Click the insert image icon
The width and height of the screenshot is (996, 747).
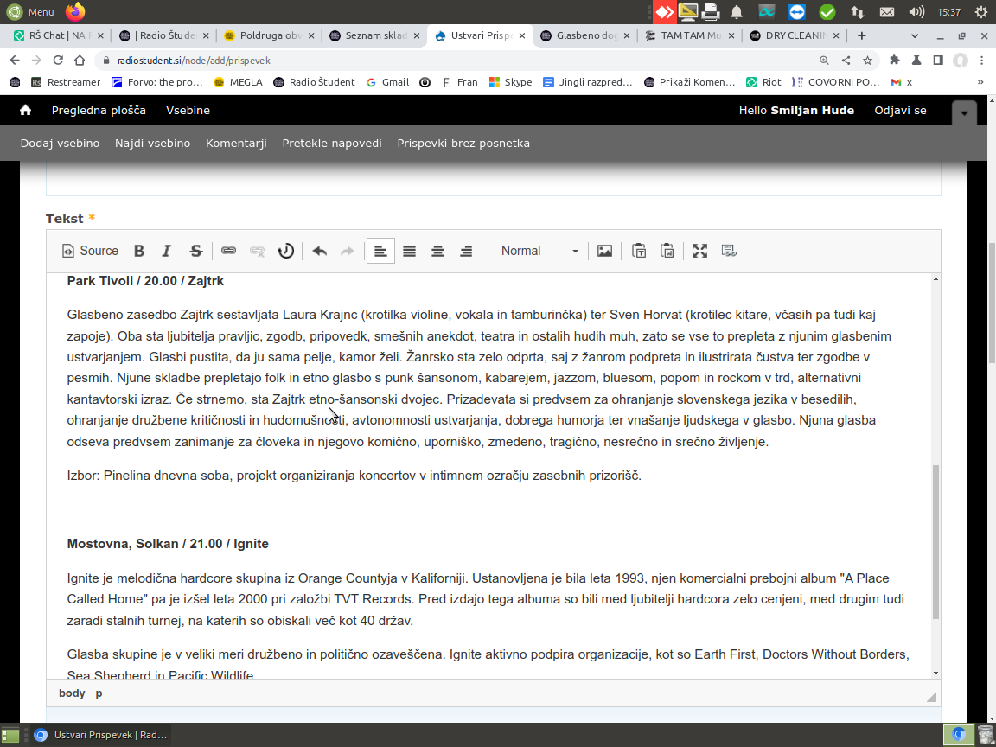[604, 251]
